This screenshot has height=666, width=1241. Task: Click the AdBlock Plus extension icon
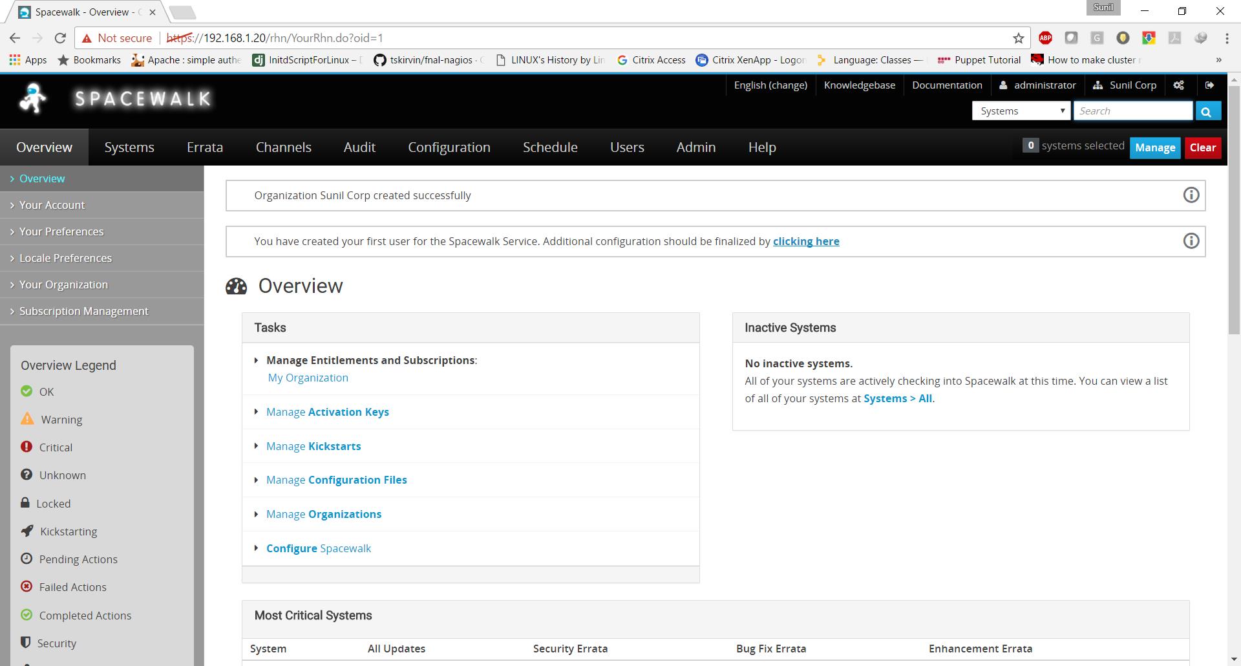pos(1045,38)
